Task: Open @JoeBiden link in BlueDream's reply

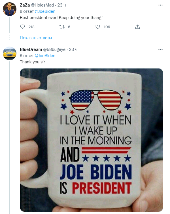Action: [x=45, y=55]
